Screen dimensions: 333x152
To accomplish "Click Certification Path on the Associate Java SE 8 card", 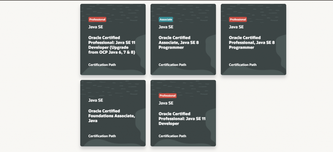I will pos(172,65).
